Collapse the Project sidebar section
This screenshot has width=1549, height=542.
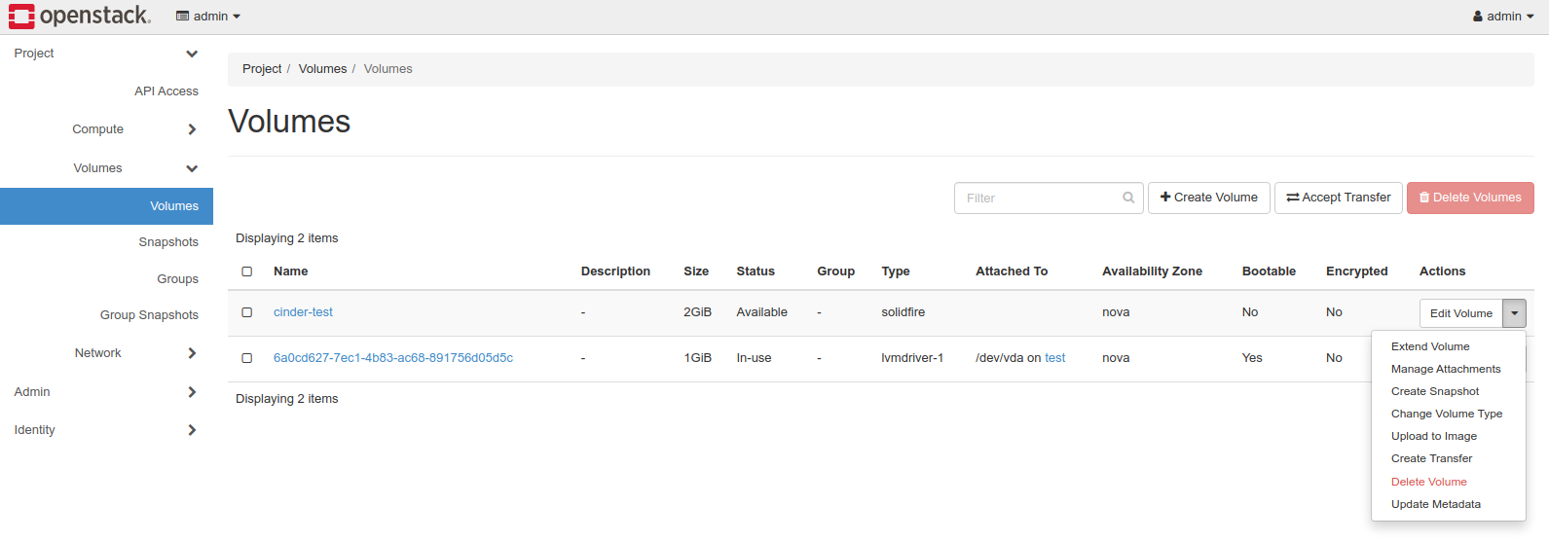(x=106, y=54)
